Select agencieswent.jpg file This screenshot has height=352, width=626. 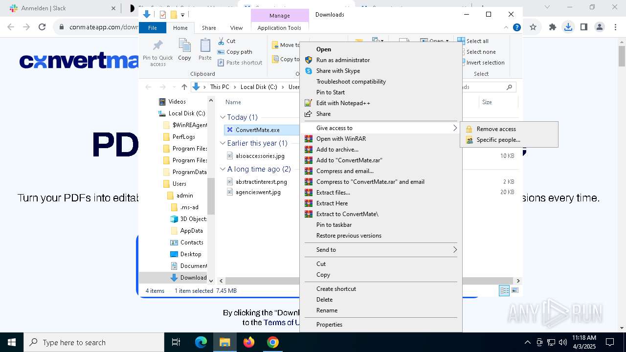click(x=258, y=193)
